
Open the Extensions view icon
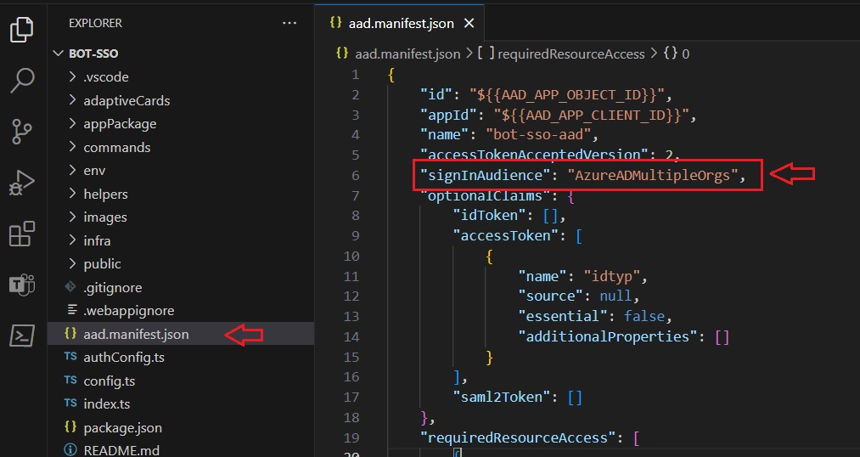tap(21, 234)
